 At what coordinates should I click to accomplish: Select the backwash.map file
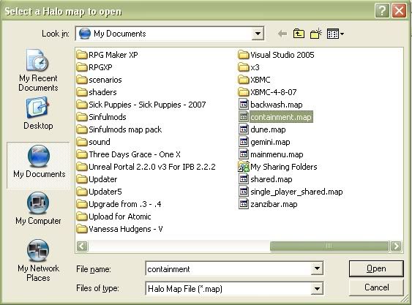point(271,105)
